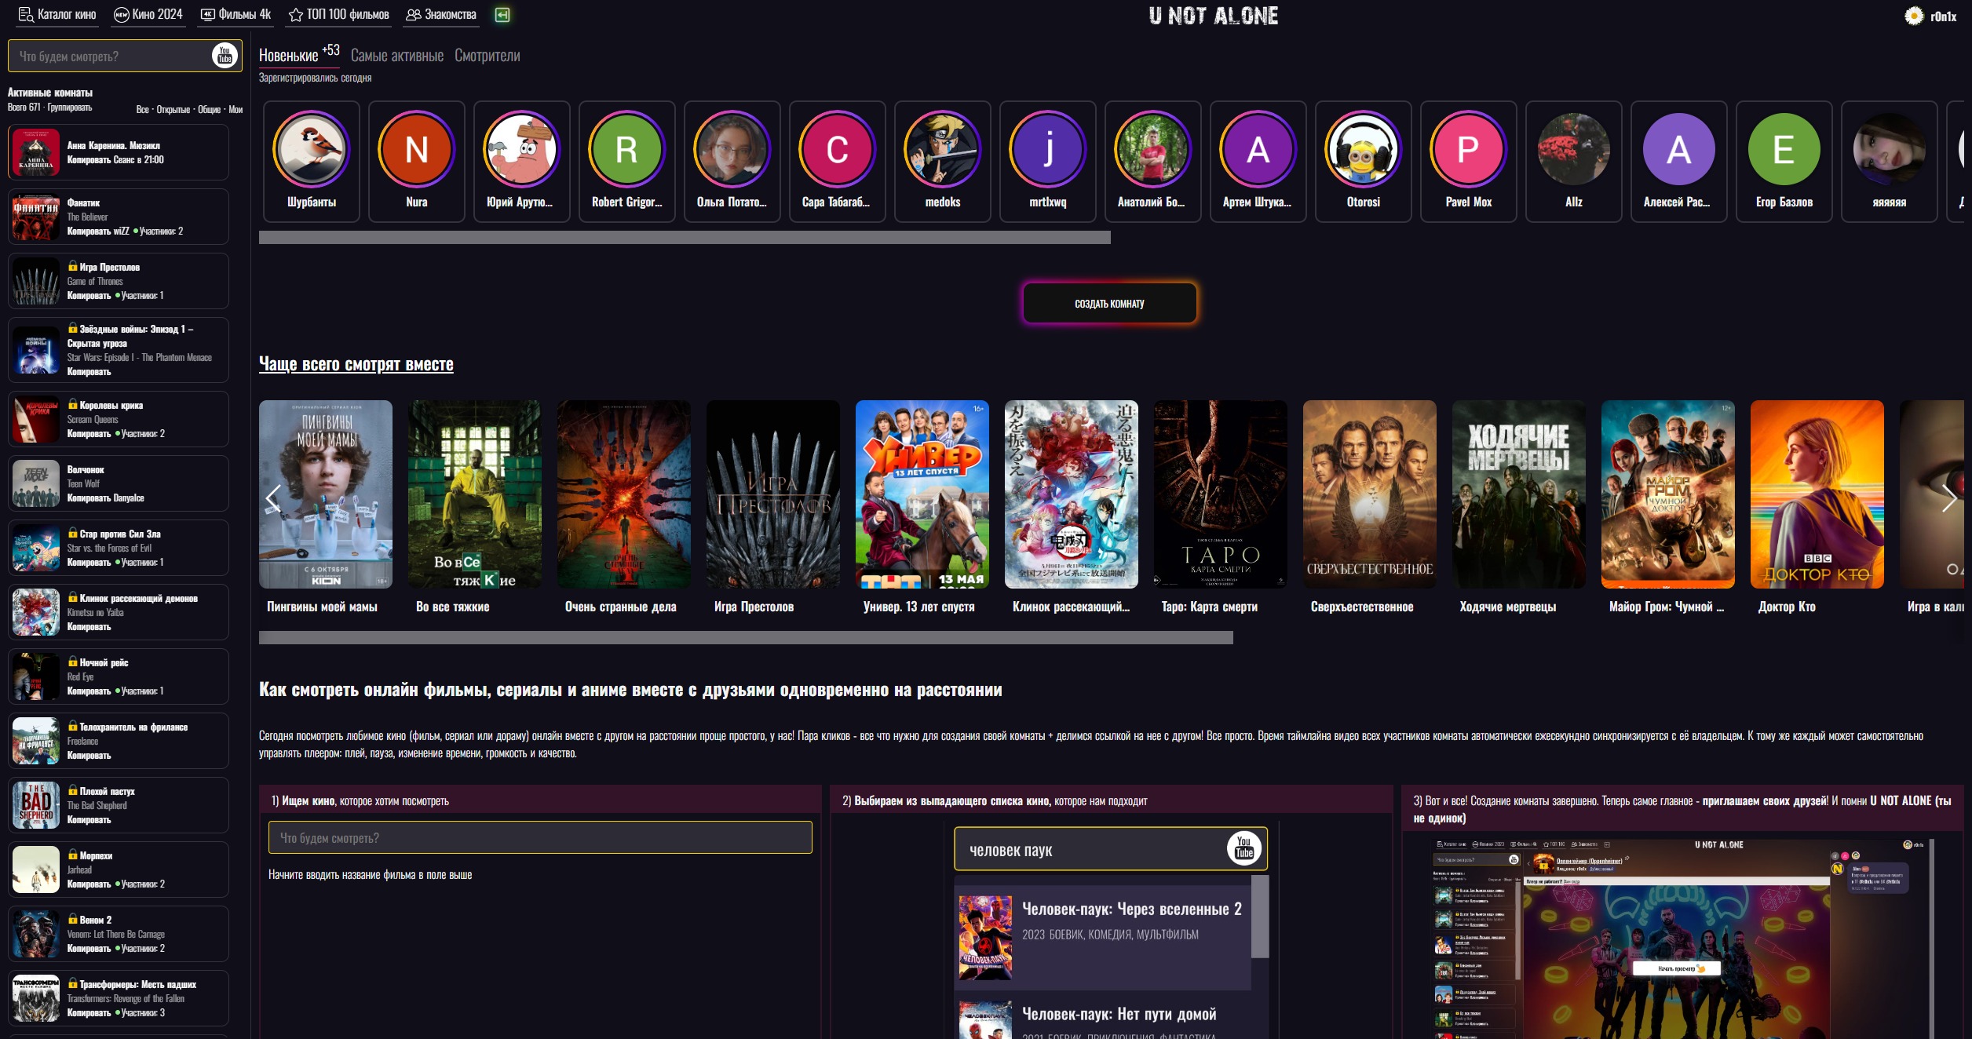
Task: Filter rooms by Общие
Action: coord(209,110)
